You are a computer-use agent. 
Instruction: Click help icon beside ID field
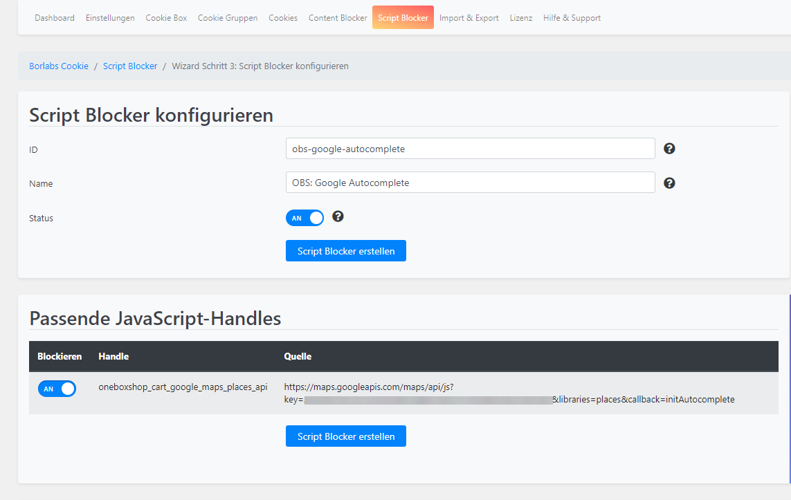669,149
